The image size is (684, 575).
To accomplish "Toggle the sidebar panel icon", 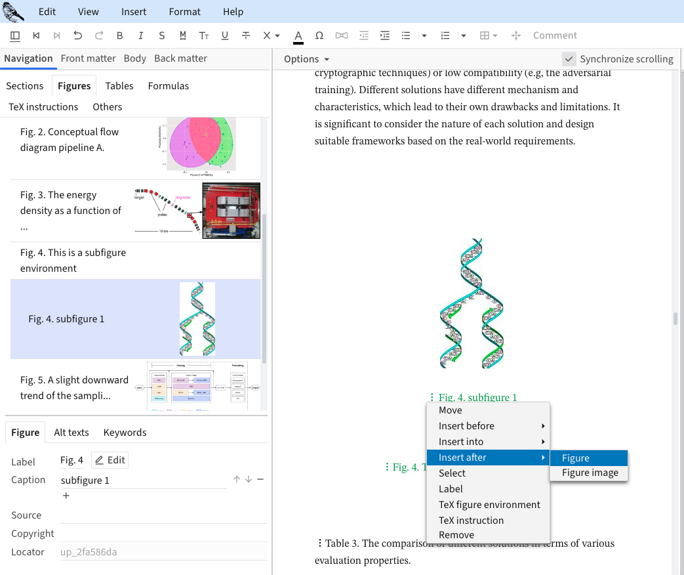I will [15, 35].
